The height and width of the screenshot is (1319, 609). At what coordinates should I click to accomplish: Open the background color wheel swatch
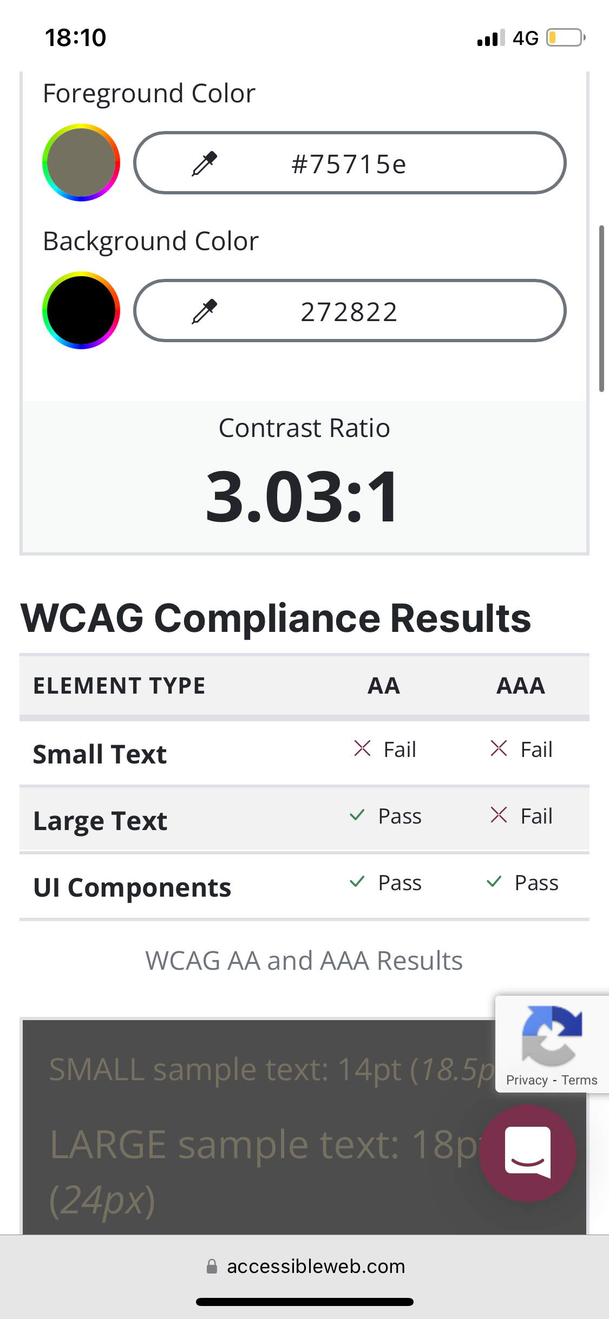pyautogui.click(x=81, y=310)
